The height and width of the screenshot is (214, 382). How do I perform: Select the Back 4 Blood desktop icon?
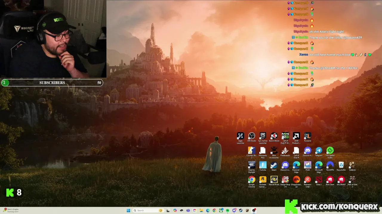[x=274, y=138]
